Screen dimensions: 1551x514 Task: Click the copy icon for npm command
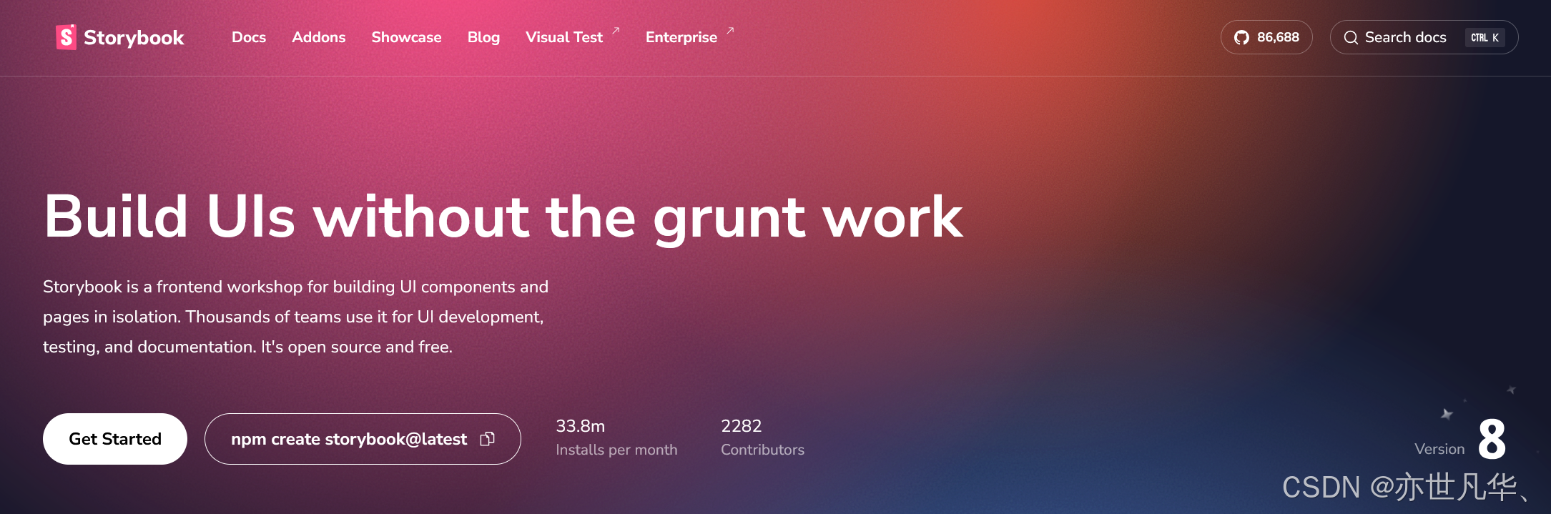(x=488, y=439)
